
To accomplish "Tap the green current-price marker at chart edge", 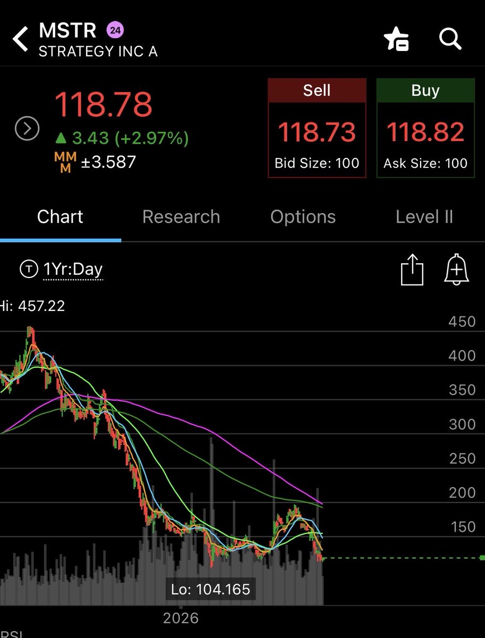I will click(x=482, y=558).
